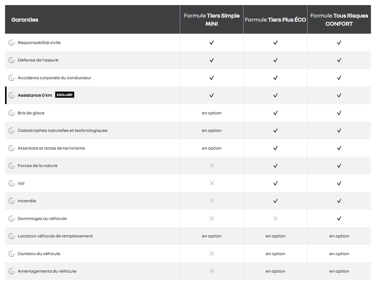Click the EXCLUSIF badge
Image resolution: width=376 pixels, height=285 pixels.
point(65,95)
